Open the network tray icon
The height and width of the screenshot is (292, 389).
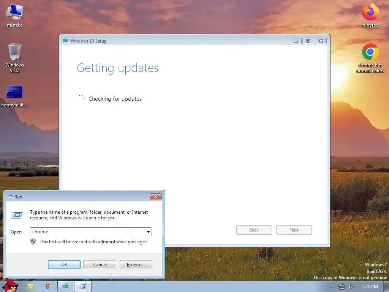[x=342, y=287]
